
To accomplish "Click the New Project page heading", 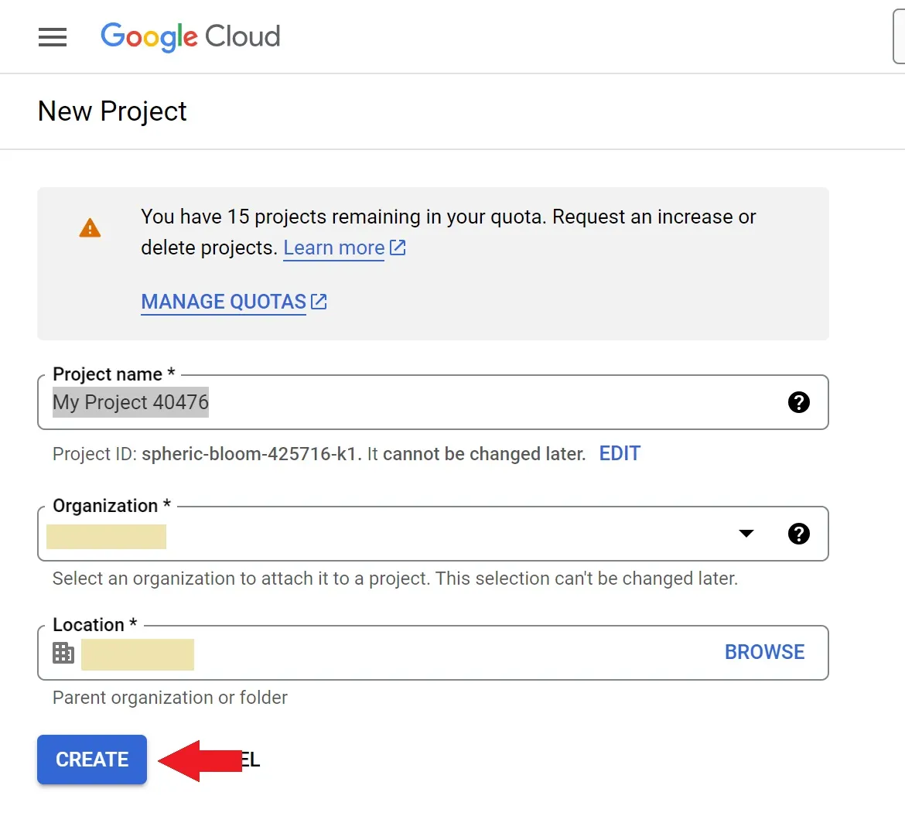I will [112, 111].
